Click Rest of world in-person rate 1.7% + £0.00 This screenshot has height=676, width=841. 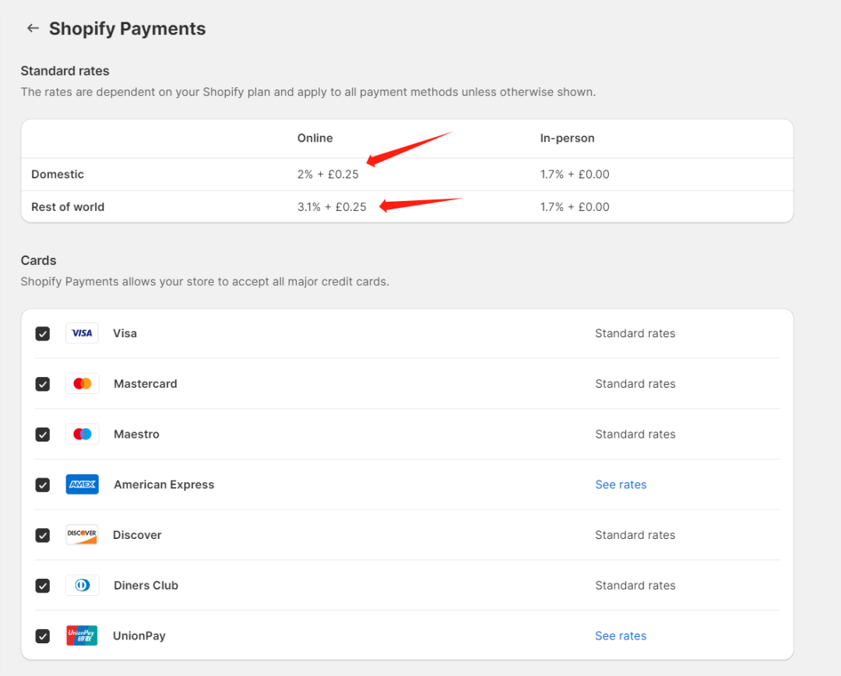pos(575,207)
